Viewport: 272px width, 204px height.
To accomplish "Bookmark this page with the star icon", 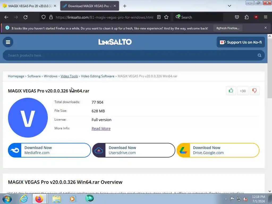I will tap(166, 17).
